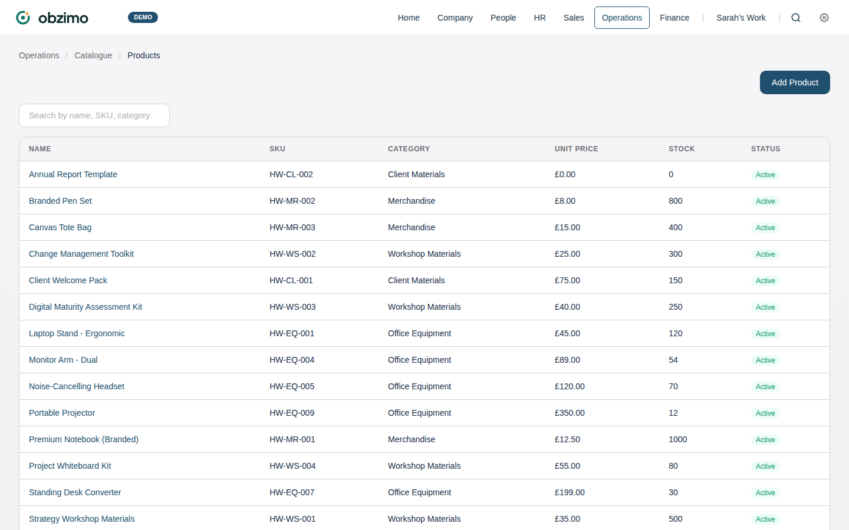Open Change Management Toolkit product
Viewport: 849px width, 530px height.
pos(81,254)
